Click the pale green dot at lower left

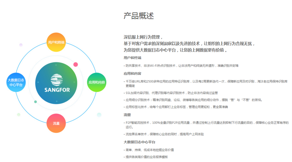19,115
